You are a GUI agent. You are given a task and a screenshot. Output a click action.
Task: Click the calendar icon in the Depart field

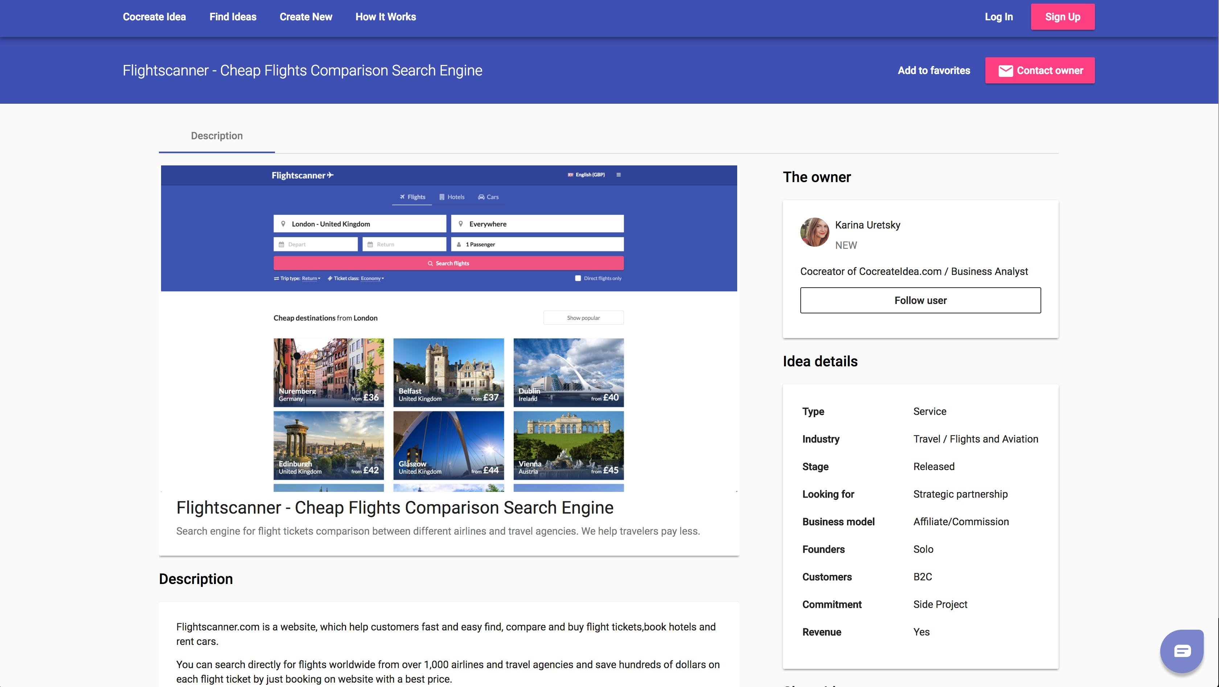click(x=281, y=244)
